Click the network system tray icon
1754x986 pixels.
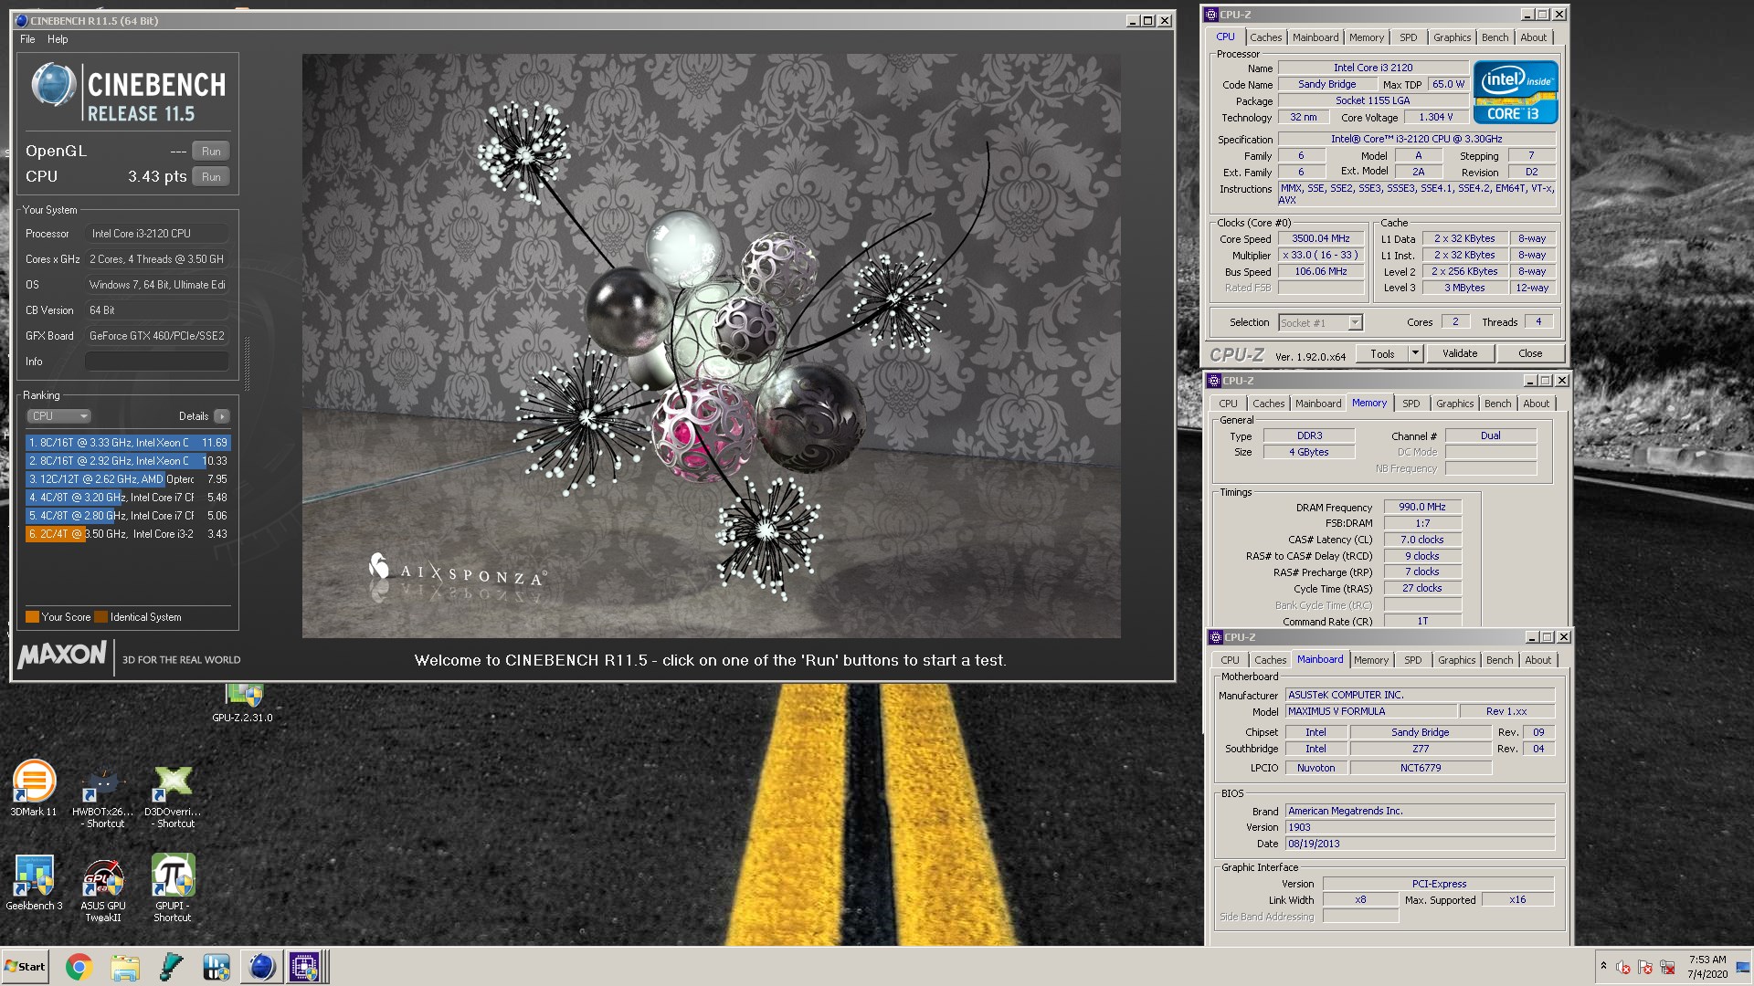click(x=1667, y=967)
